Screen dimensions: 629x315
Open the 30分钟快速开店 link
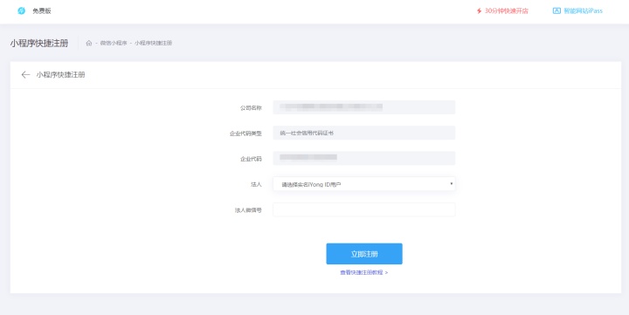(x=506, y=10)
